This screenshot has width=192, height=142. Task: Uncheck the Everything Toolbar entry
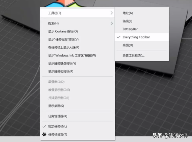[x=142, y=37]
